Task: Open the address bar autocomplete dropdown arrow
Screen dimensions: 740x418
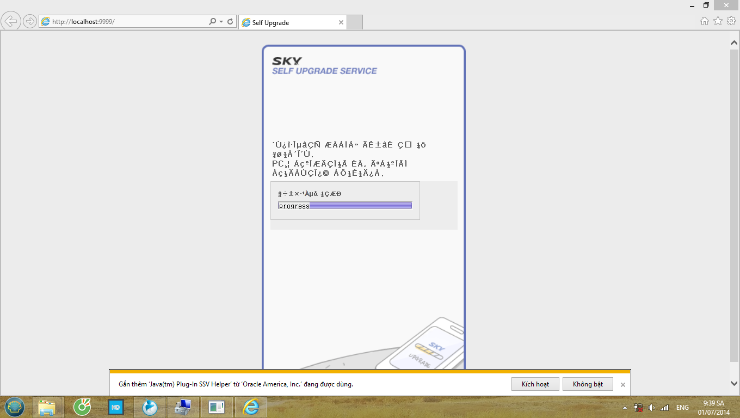Action: (221, 22)
